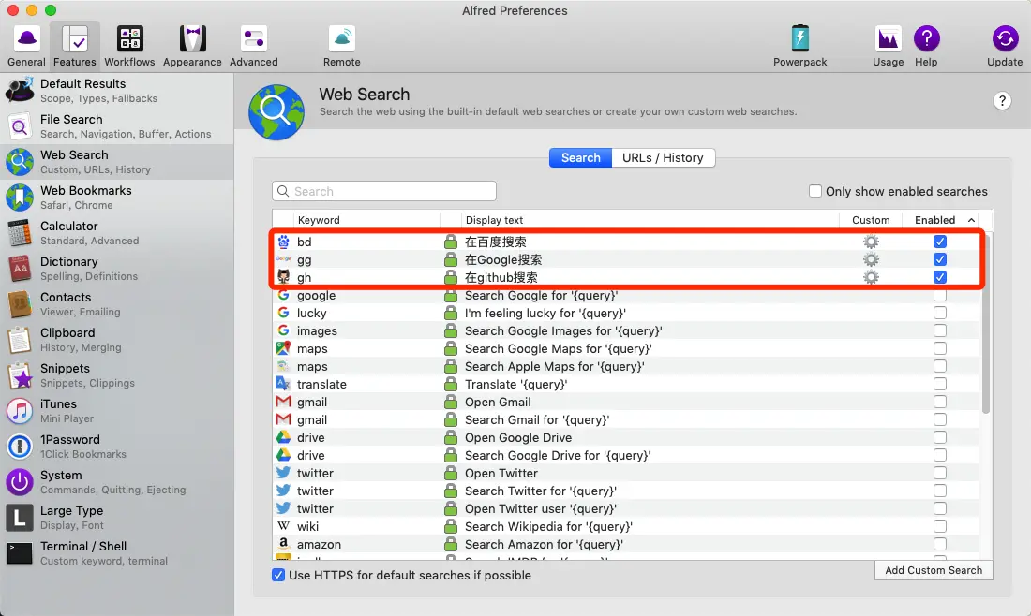This screenshot has height=616, width=1031.
Task: Click the round question mark help button
Action: click(1001, 101)
